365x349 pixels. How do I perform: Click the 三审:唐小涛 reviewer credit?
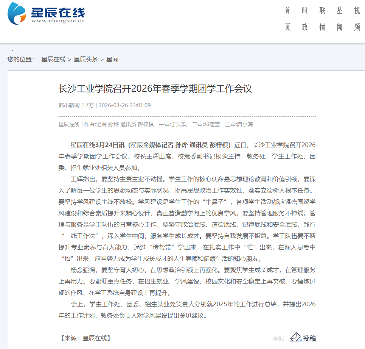click(239, 124)
